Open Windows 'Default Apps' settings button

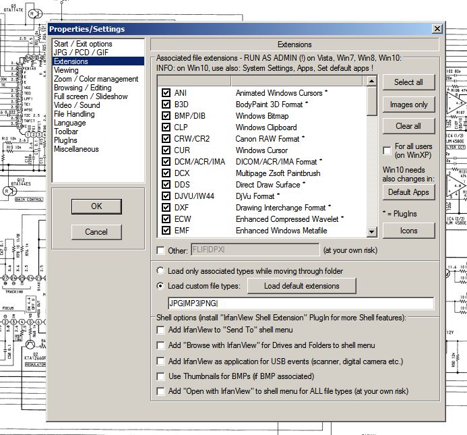tap(408, 192)
